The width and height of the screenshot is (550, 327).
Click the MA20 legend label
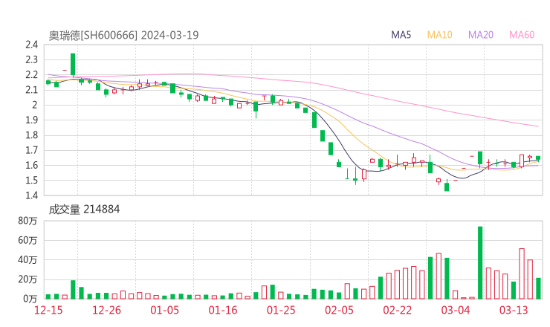[x=481, y=35]
